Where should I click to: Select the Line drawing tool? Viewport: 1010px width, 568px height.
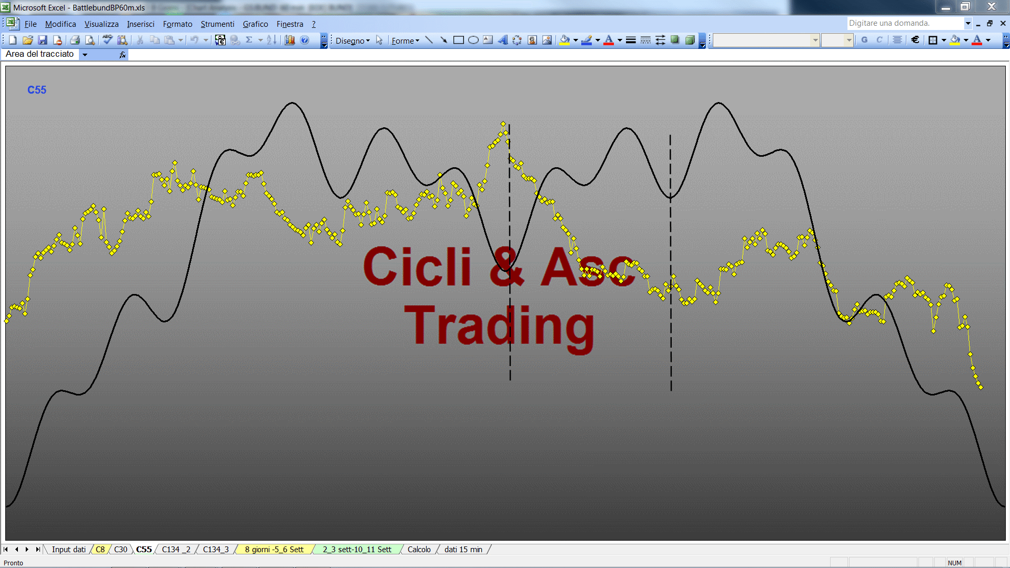click(x=429, y=40)
